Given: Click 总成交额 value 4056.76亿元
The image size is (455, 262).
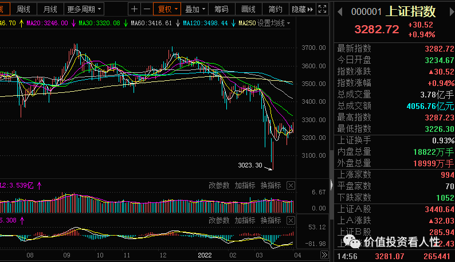Looking at the screenshot, I should (x=430, y=106).
